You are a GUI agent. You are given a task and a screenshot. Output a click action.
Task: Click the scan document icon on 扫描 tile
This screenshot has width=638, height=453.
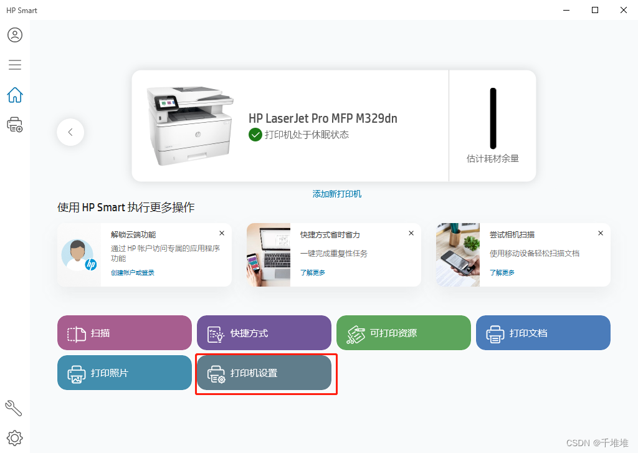pos(77,335)
